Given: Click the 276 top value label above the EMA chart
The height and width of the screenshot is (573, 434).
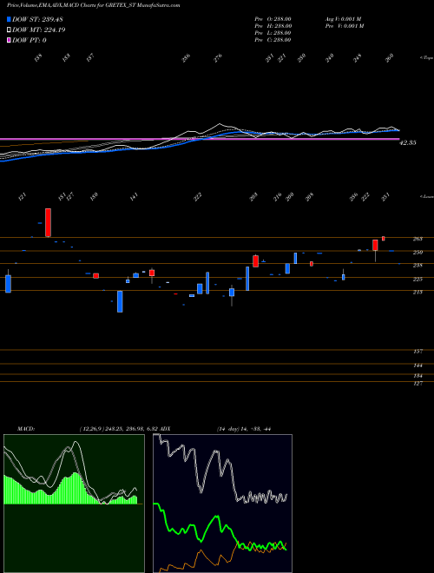Looking at the screenshot, I should 218,58.
